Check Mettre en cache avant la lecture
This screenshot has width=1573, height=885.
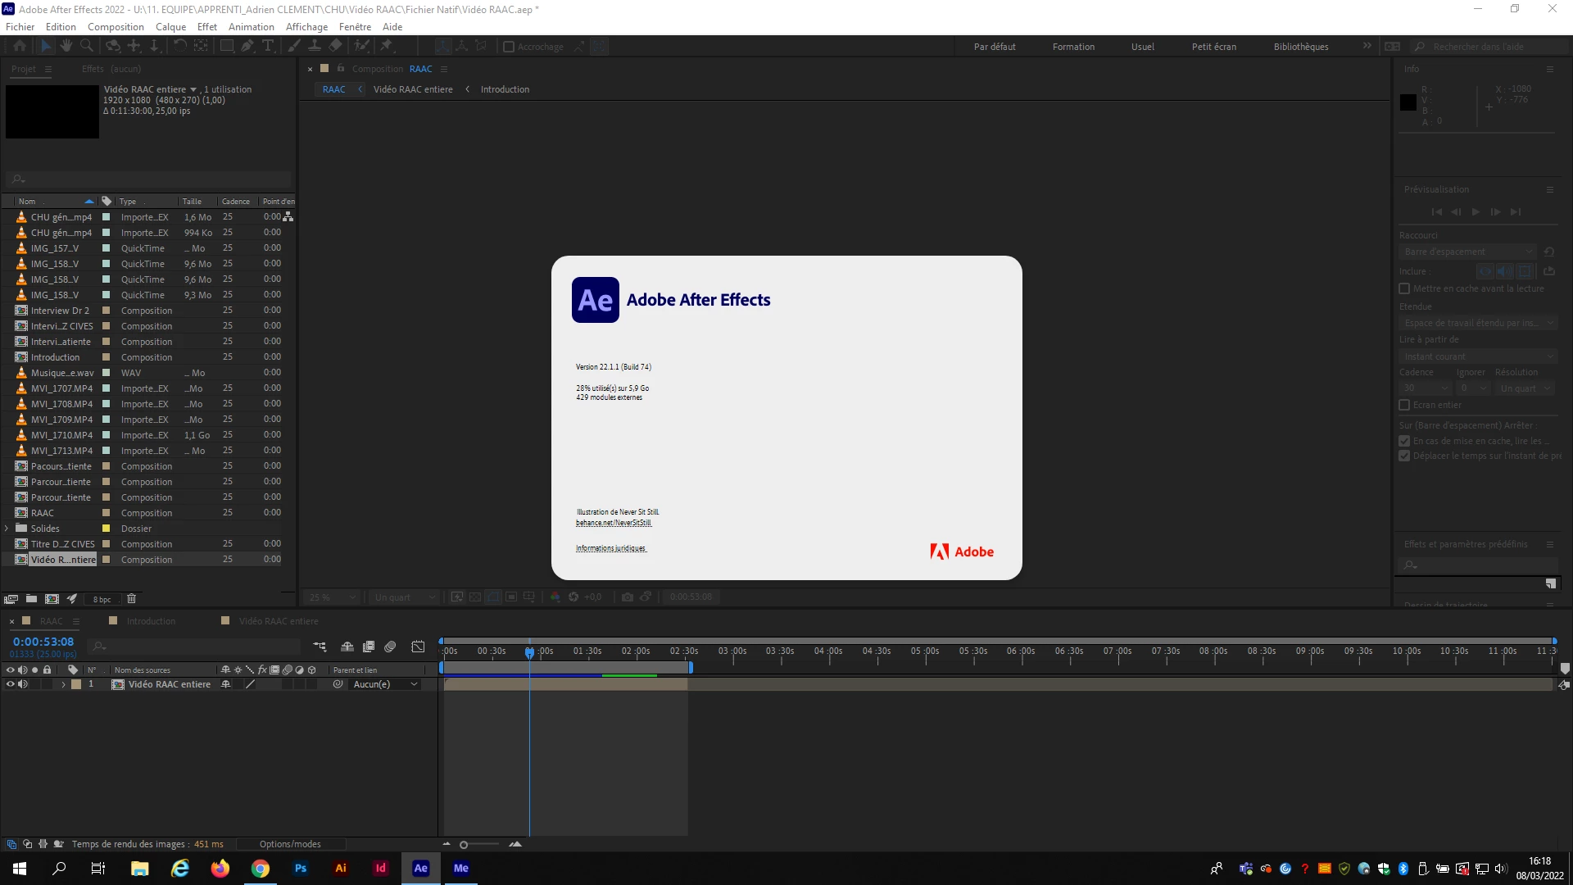[x=1404, y=288]
